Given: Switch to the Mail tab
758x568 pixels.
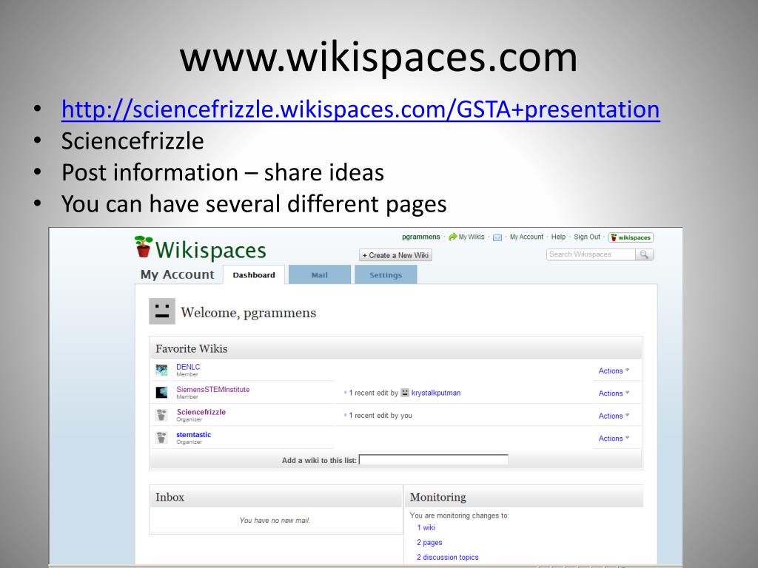Looking at the screenshot, I should pyautogui.click(x=320, y=275).
